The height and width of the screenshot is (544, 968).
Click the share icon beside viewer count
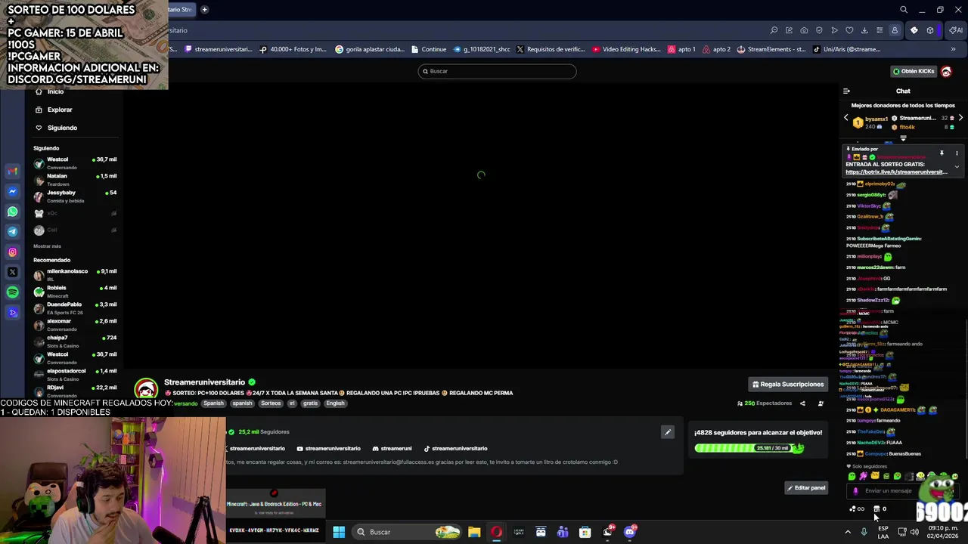[x=802, y=403]
